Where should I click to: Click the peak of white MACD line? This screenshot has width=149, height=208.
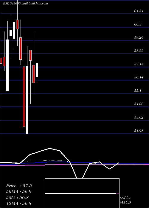coord(50,148)
